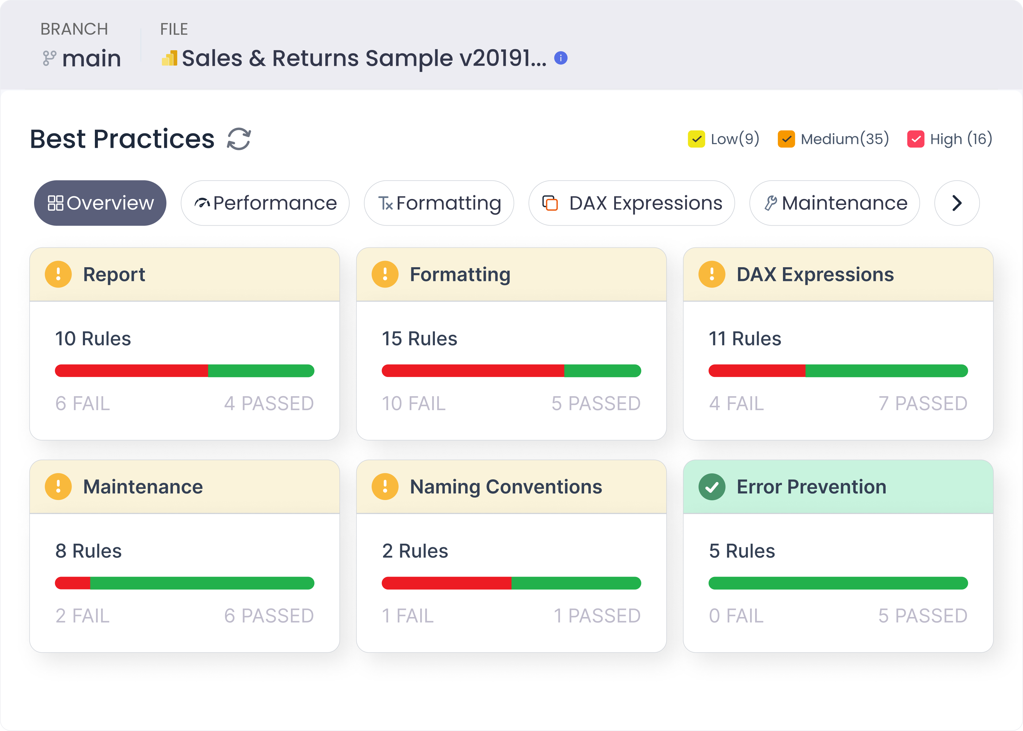Disable the High (16) severity filter
The height and width of the screenshot is (731, 1023).
[x=915, y=139]
